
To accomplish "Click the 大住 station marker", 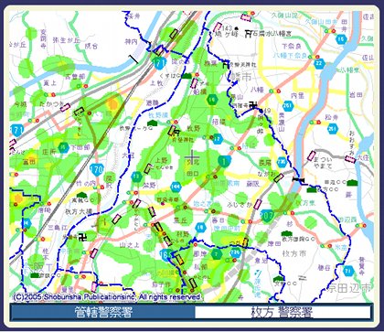I will click(350, 159).
